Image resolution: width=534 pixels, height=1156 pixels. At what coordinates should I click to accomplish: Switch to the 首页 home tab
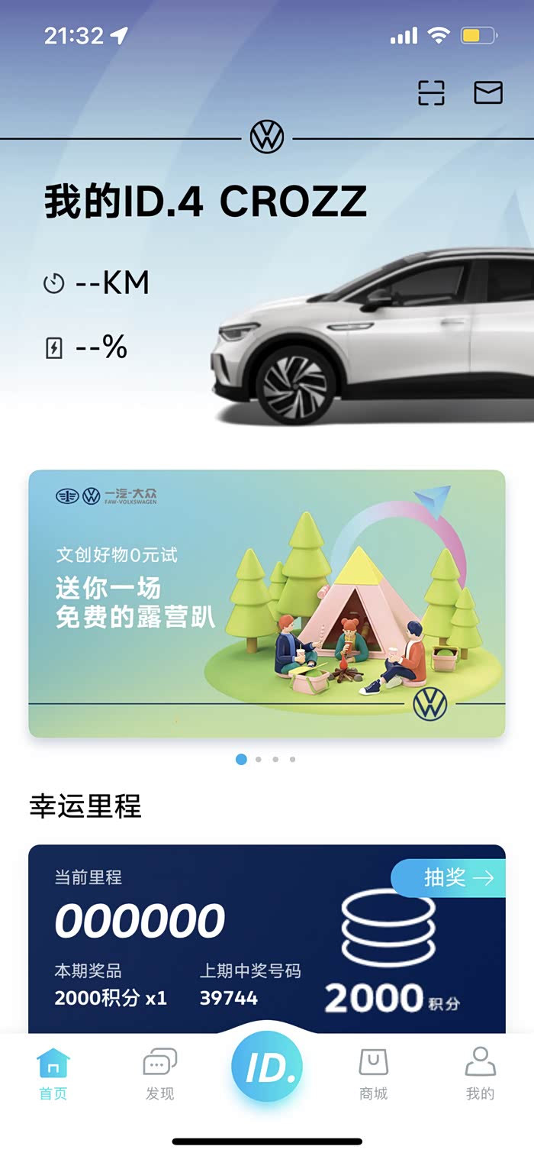point(53,1074)
